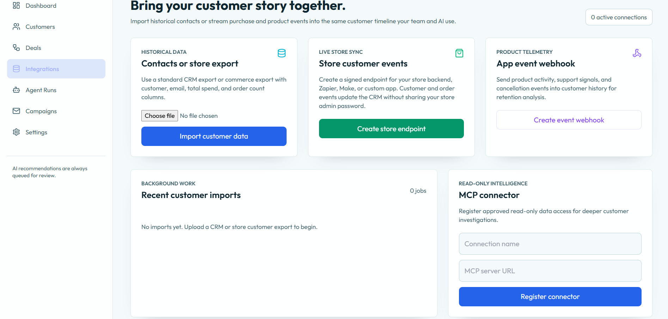668x319 pixels.
Task: Create a store endpoint with green button
Action: point(391,129)
